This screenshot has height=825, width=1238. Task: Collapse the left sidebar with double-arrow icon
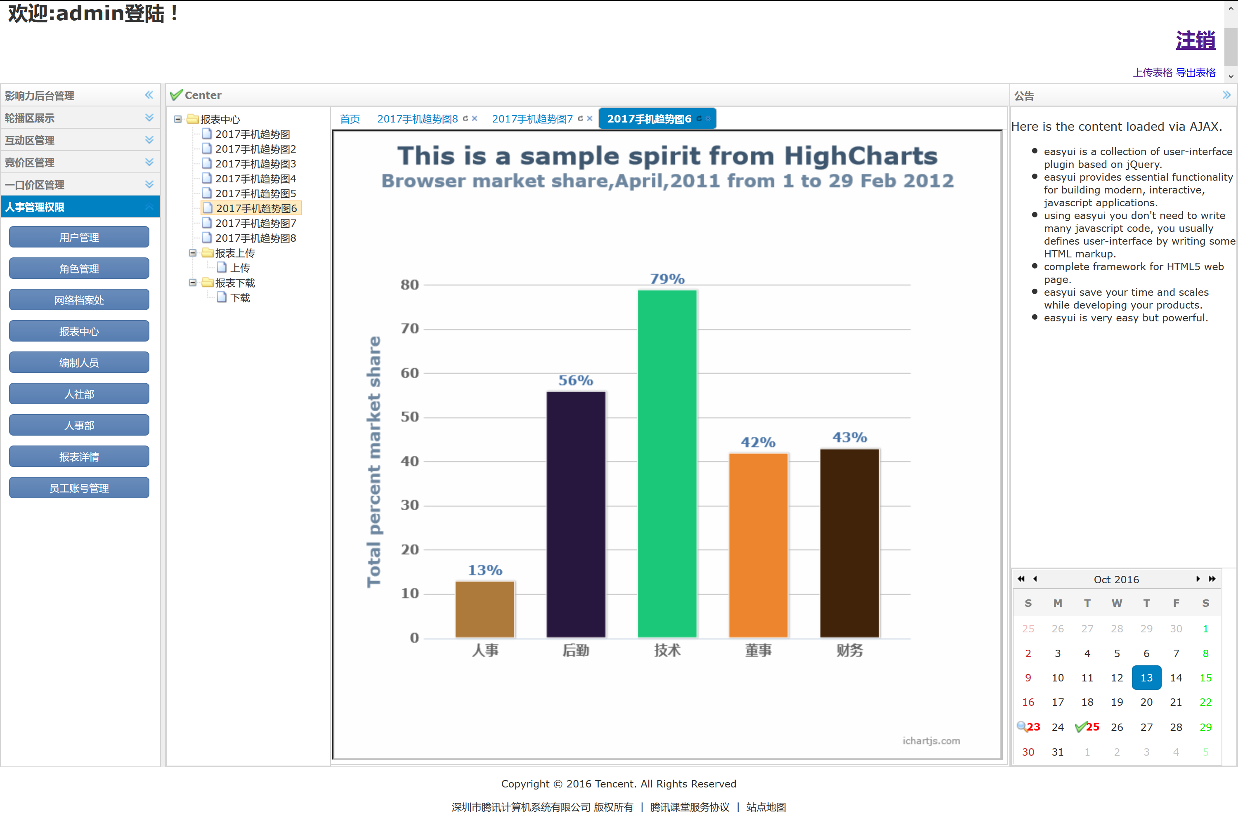pyautogui.click(x=149, y=95)
